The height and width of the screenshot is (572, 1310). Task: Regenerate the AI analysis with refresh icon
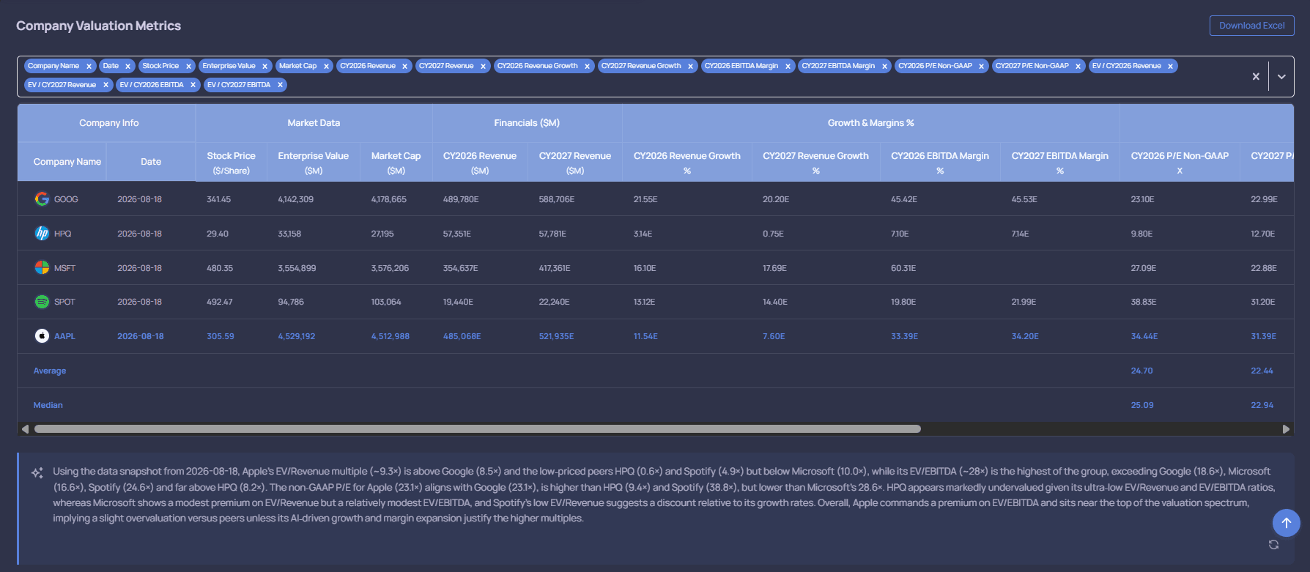tap(1273, 544)
